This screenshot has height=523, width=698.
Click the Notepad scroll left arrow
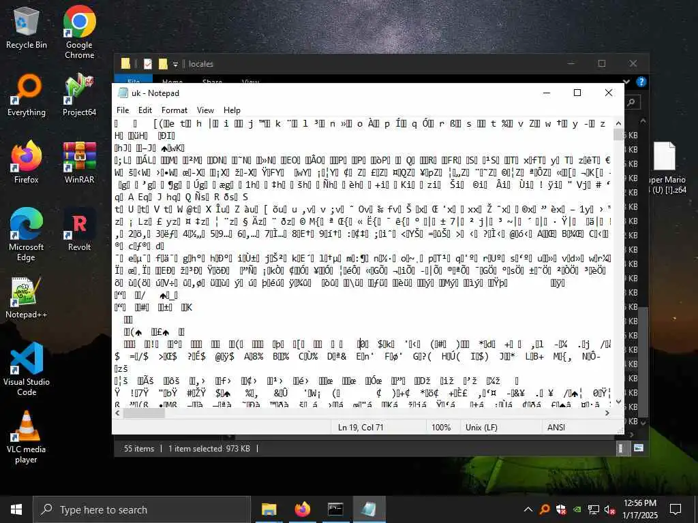pyautogui.click(x=118, y=413)
